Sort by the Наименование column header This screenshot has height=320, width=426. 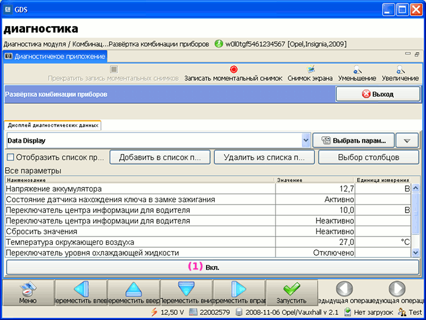click(139, 180)
